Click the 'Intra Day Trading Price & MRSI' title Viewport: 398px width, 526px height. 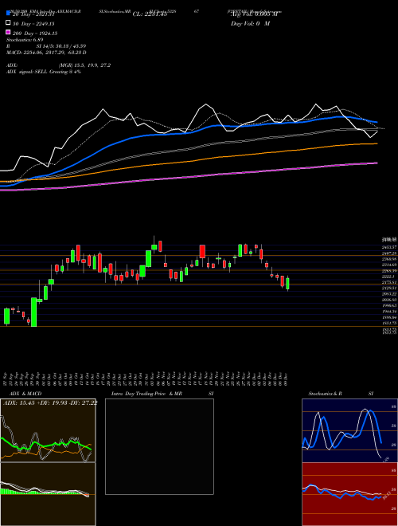[x=162, y=394]
